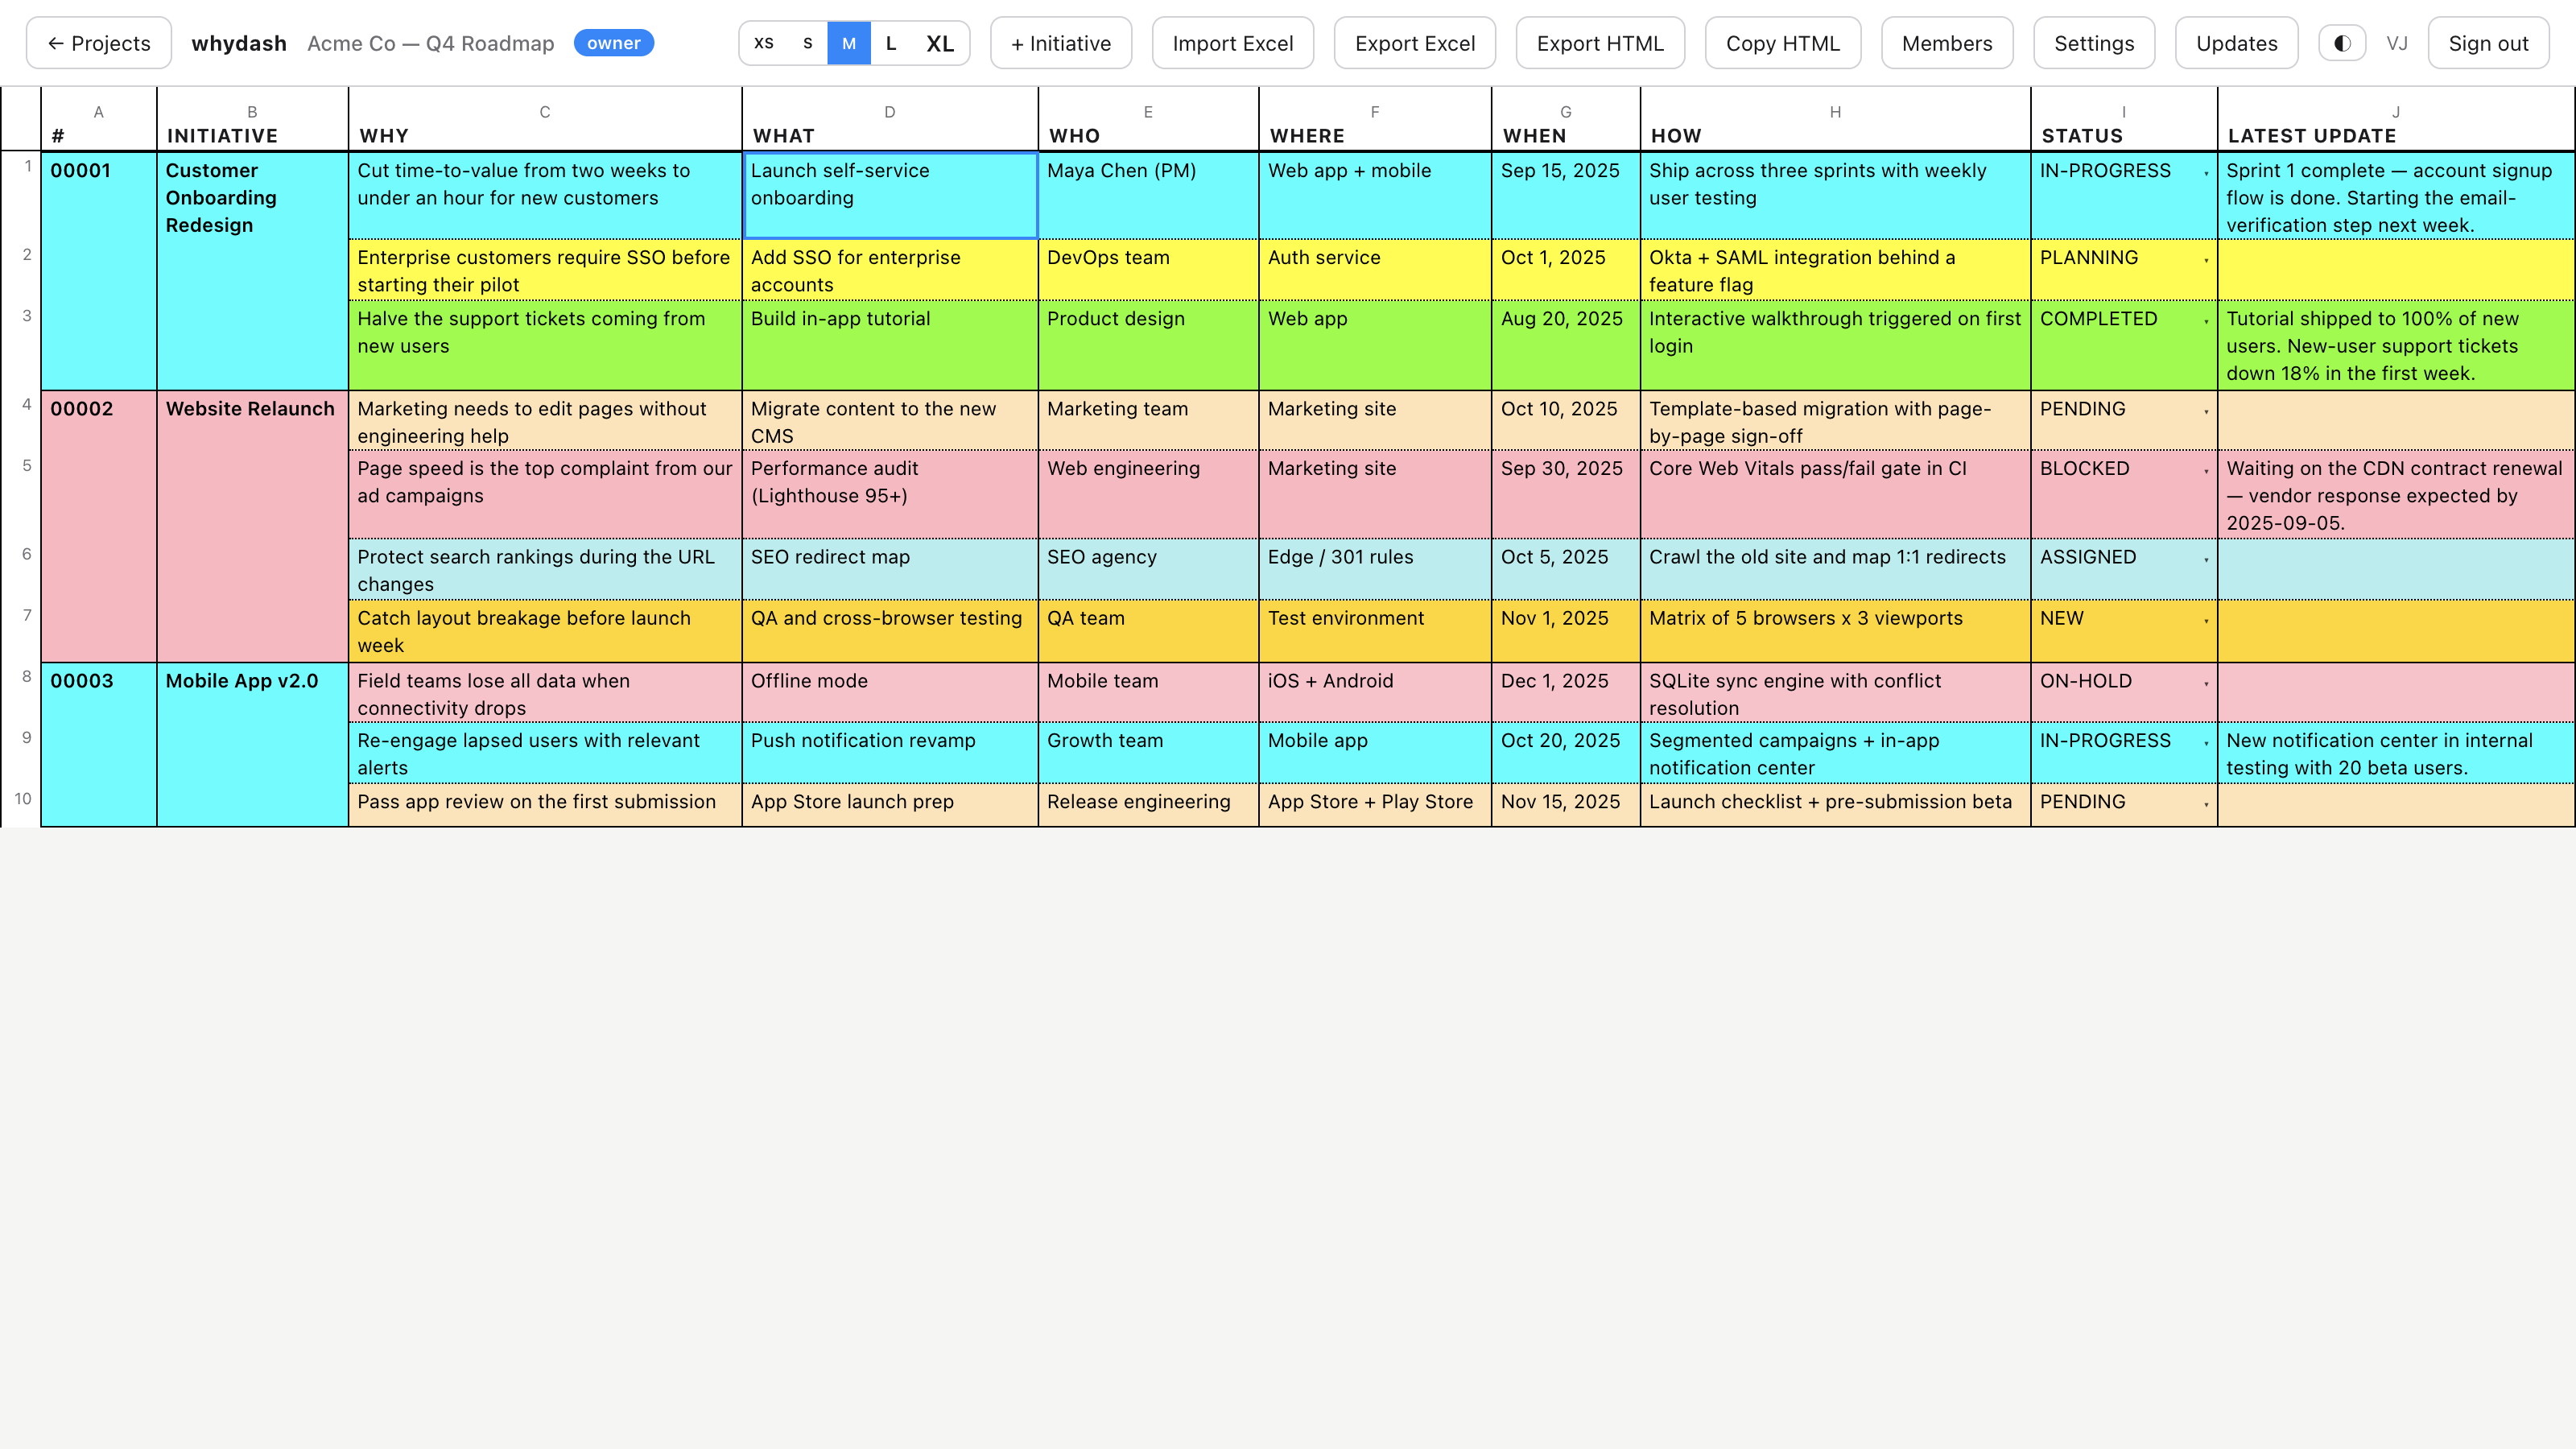This screenshot has width=2576, height=1449.
Task: Select the S size option
Action: (x=807, y=43)
